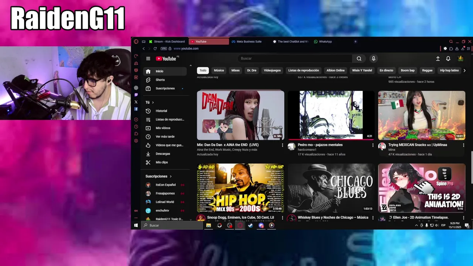
Task: Open options menu for Dan Da Dan mix
Action: click(x=282, y=145)
